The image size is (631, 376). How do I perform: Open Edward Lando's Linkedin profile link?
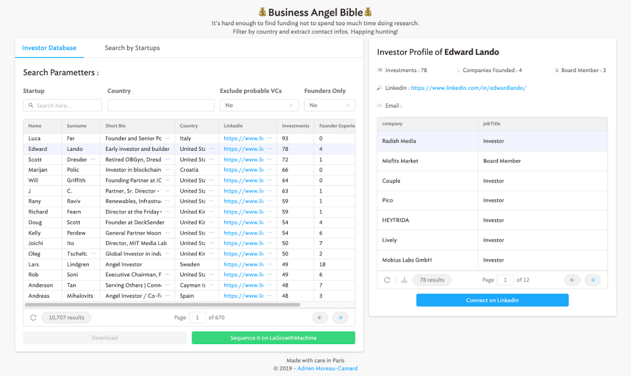click(468, 88)
